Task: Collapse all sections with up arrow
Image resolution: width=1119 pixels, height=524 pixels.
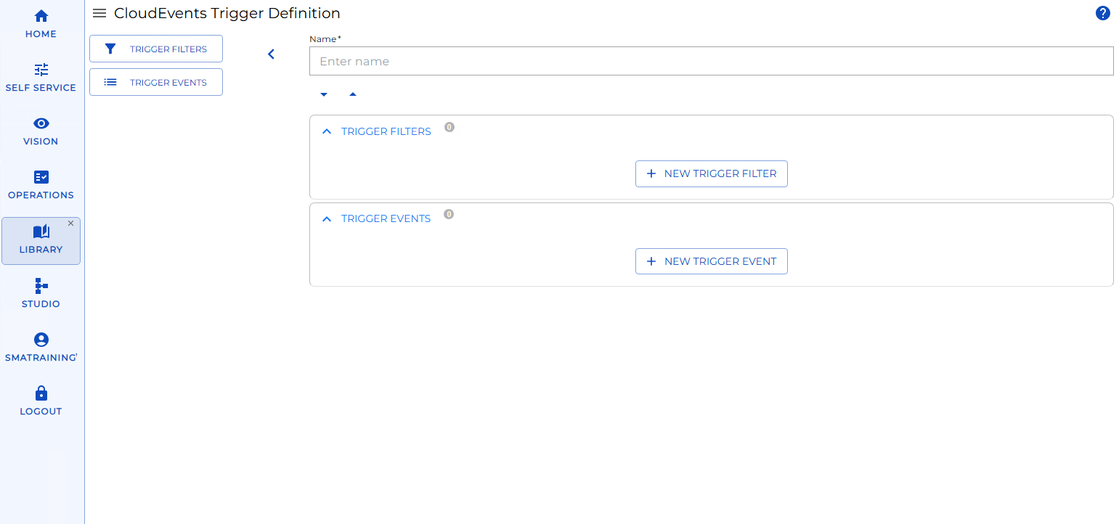Action: [x=353, y=94]
